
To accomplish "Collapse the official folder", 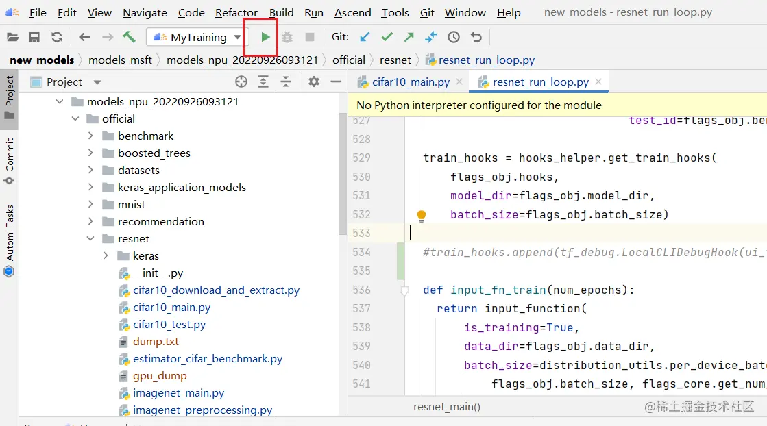I will point(75,118).
